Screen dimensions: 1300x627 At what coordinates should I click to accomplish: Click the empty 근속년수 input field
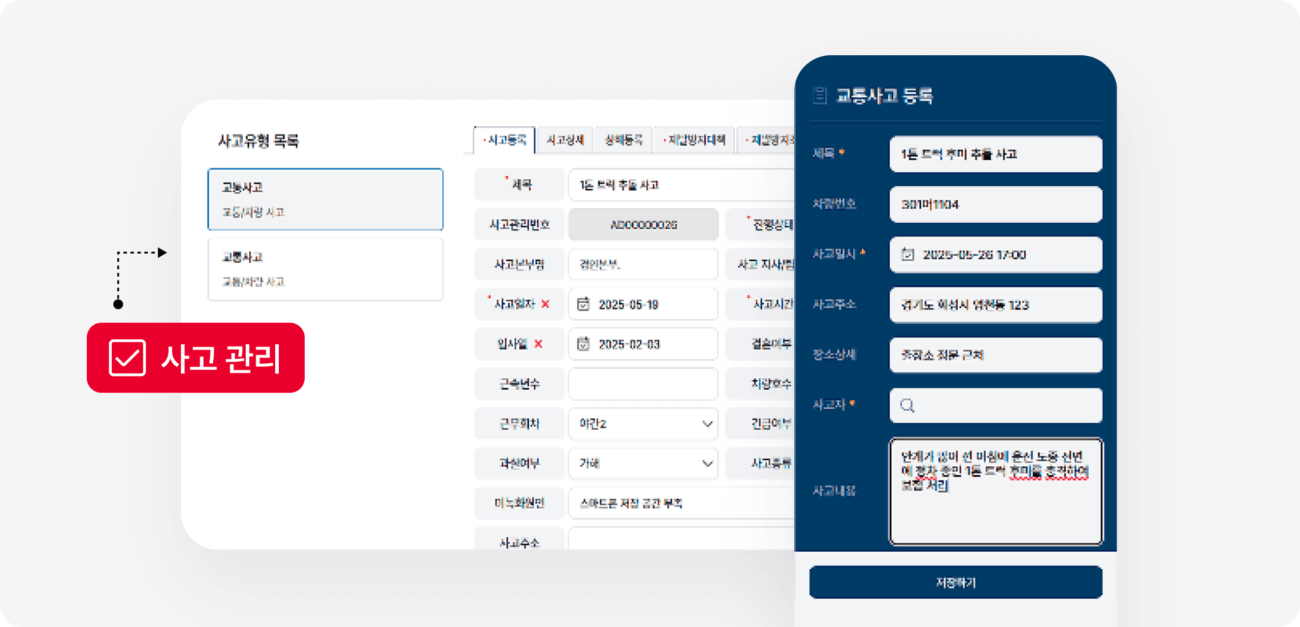(643, 384)
